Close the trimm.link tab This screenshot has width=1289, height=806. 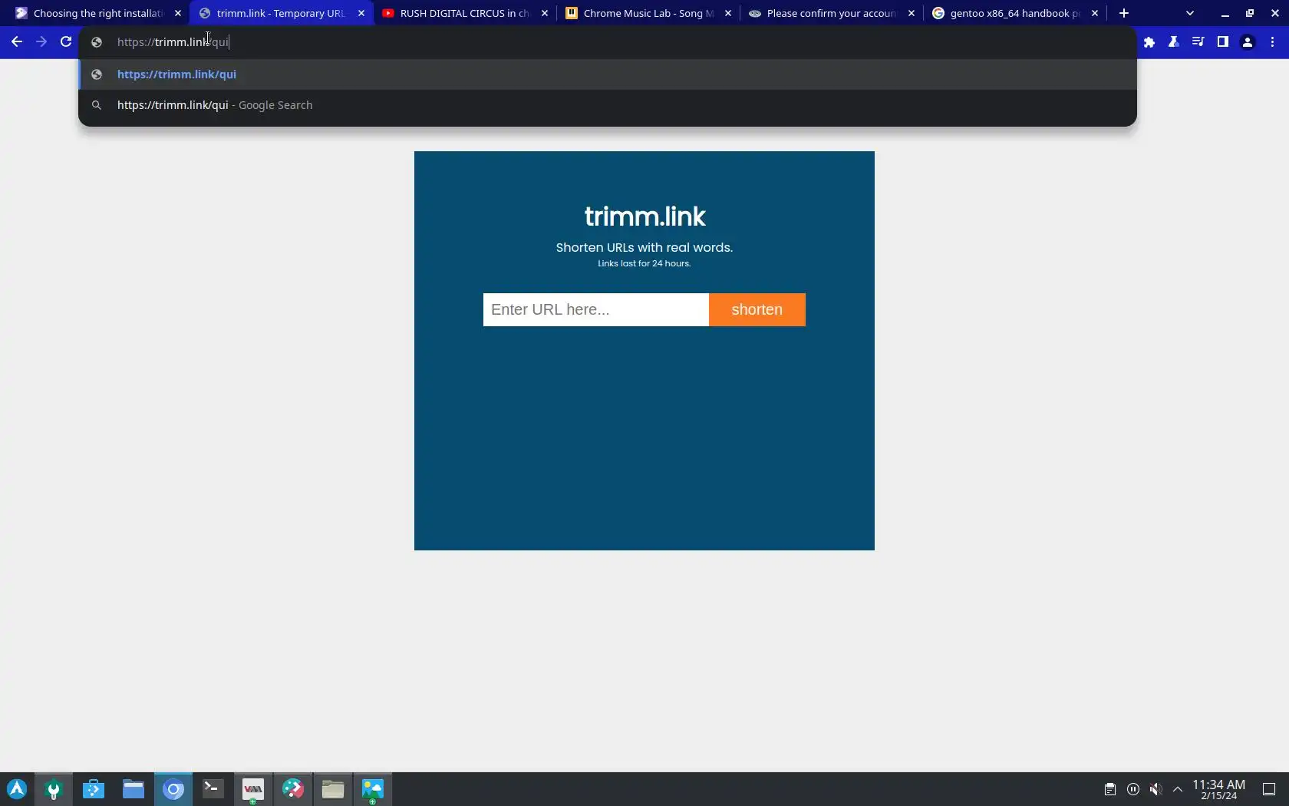pos(361,13)
